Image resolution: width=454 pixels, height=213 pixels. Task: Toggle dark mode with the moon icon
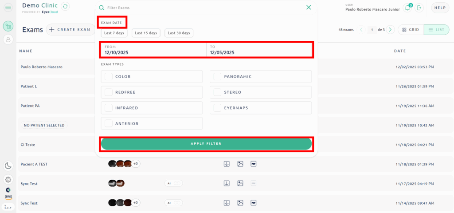point(8,166)
